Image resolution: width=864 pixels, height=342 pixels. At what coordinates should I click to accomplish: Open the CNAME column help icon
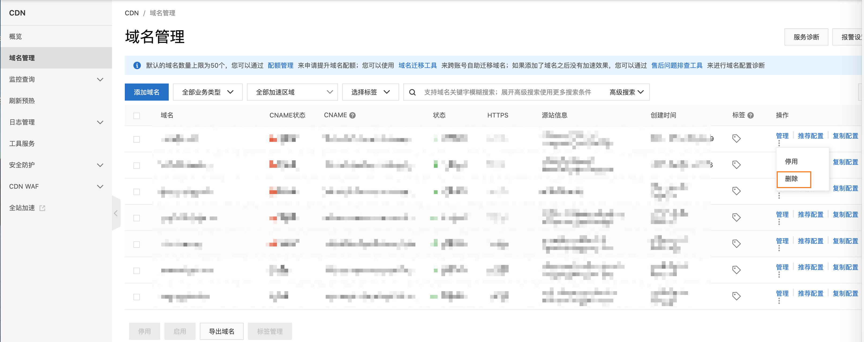pyautogui.click(x=352, y=115)
